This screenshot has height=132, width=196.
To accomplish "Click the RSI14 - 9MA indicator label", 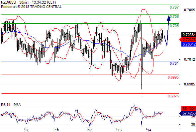I will [11, 105].
